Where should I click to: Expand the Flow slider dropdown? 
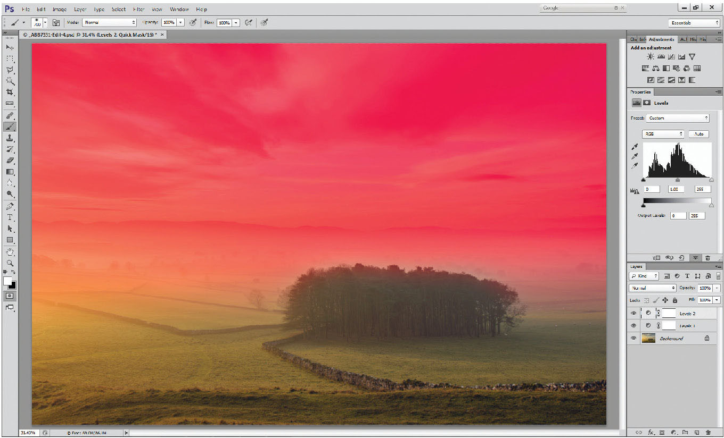(x=236, y=23)
